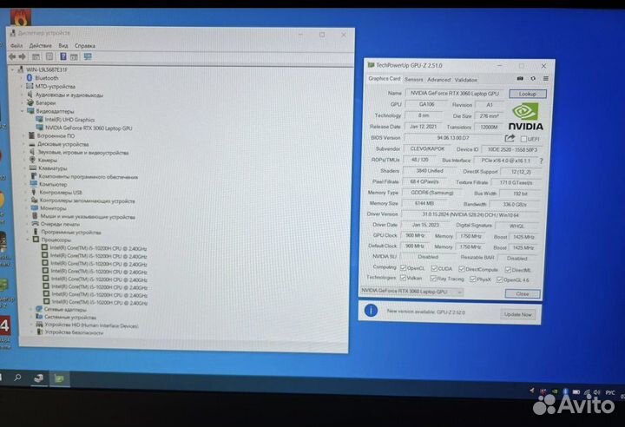
Task: Toggle the PhysX checkbox
Action: 473,279
